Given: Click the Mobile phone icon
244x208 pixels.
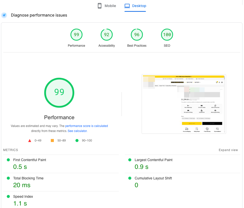Looking at the screenshot, I should pyautogui.click(x=100, y=6).
